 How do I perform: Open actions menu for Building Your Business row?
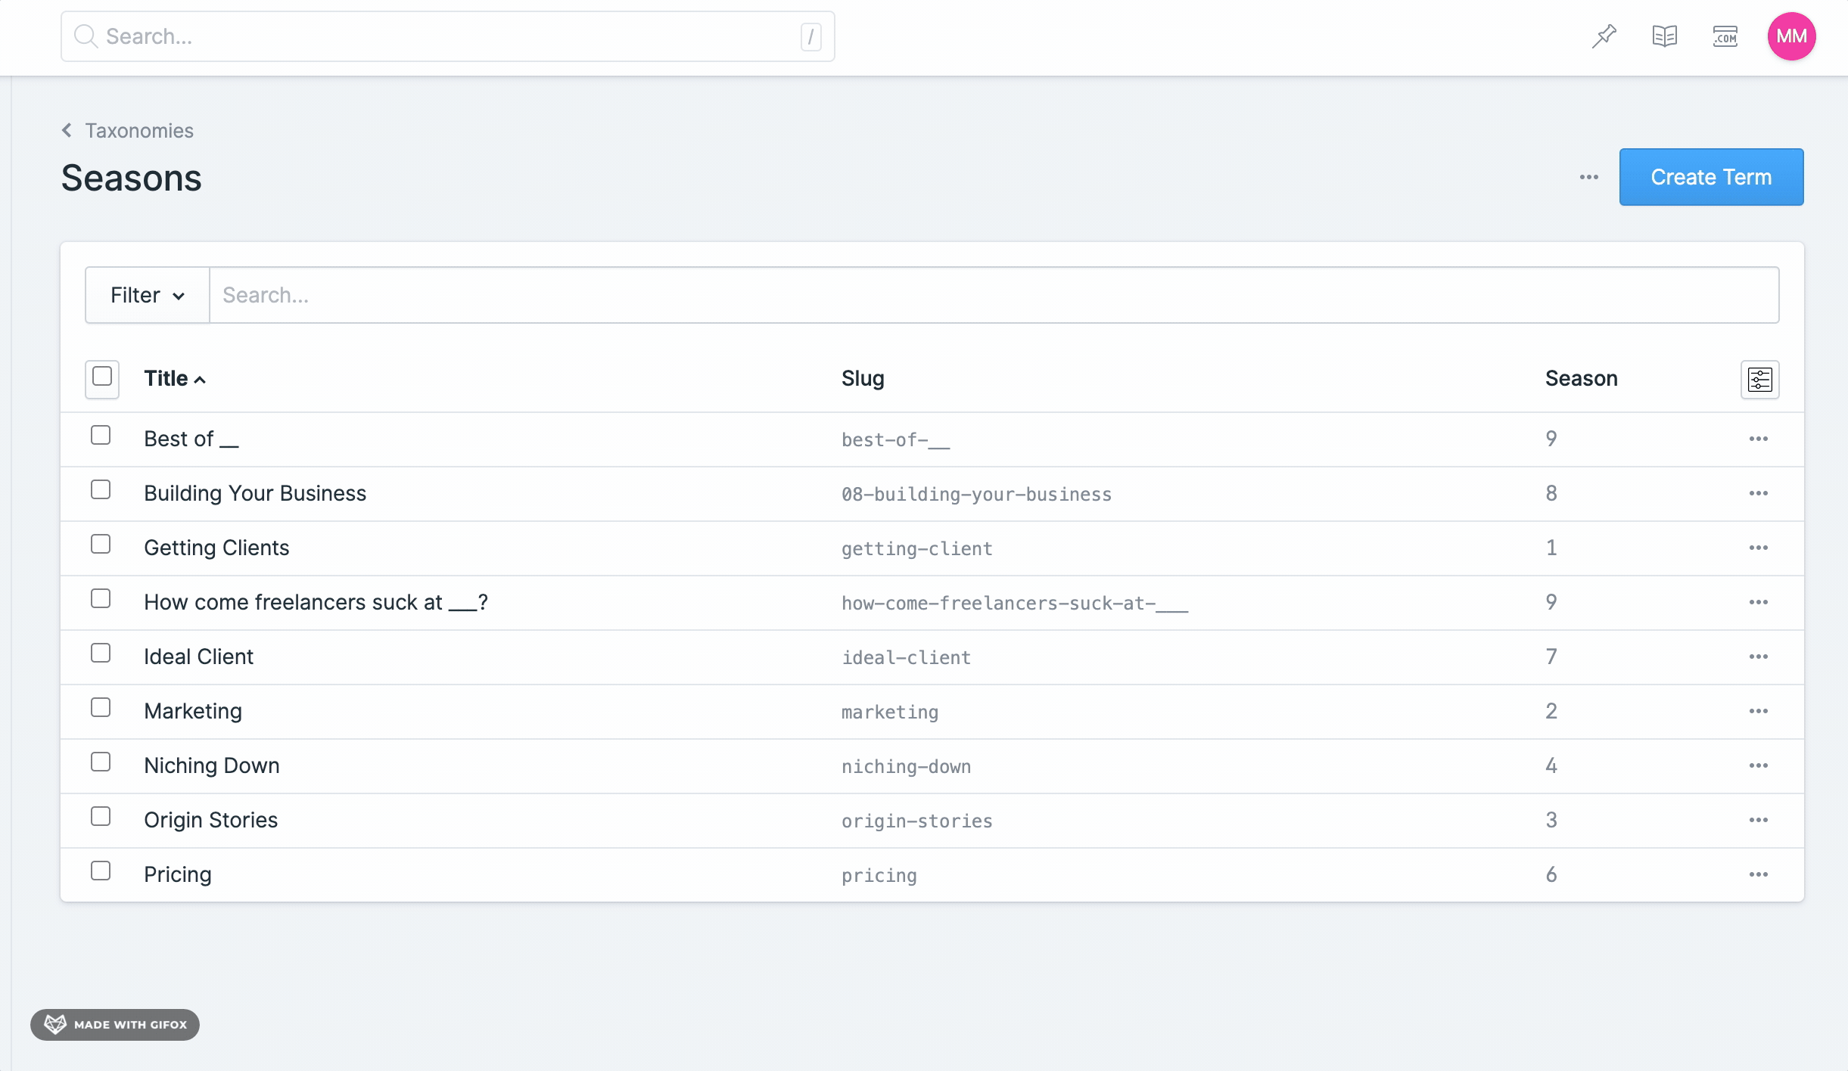pyautogui.click(x=1758, y=493)
